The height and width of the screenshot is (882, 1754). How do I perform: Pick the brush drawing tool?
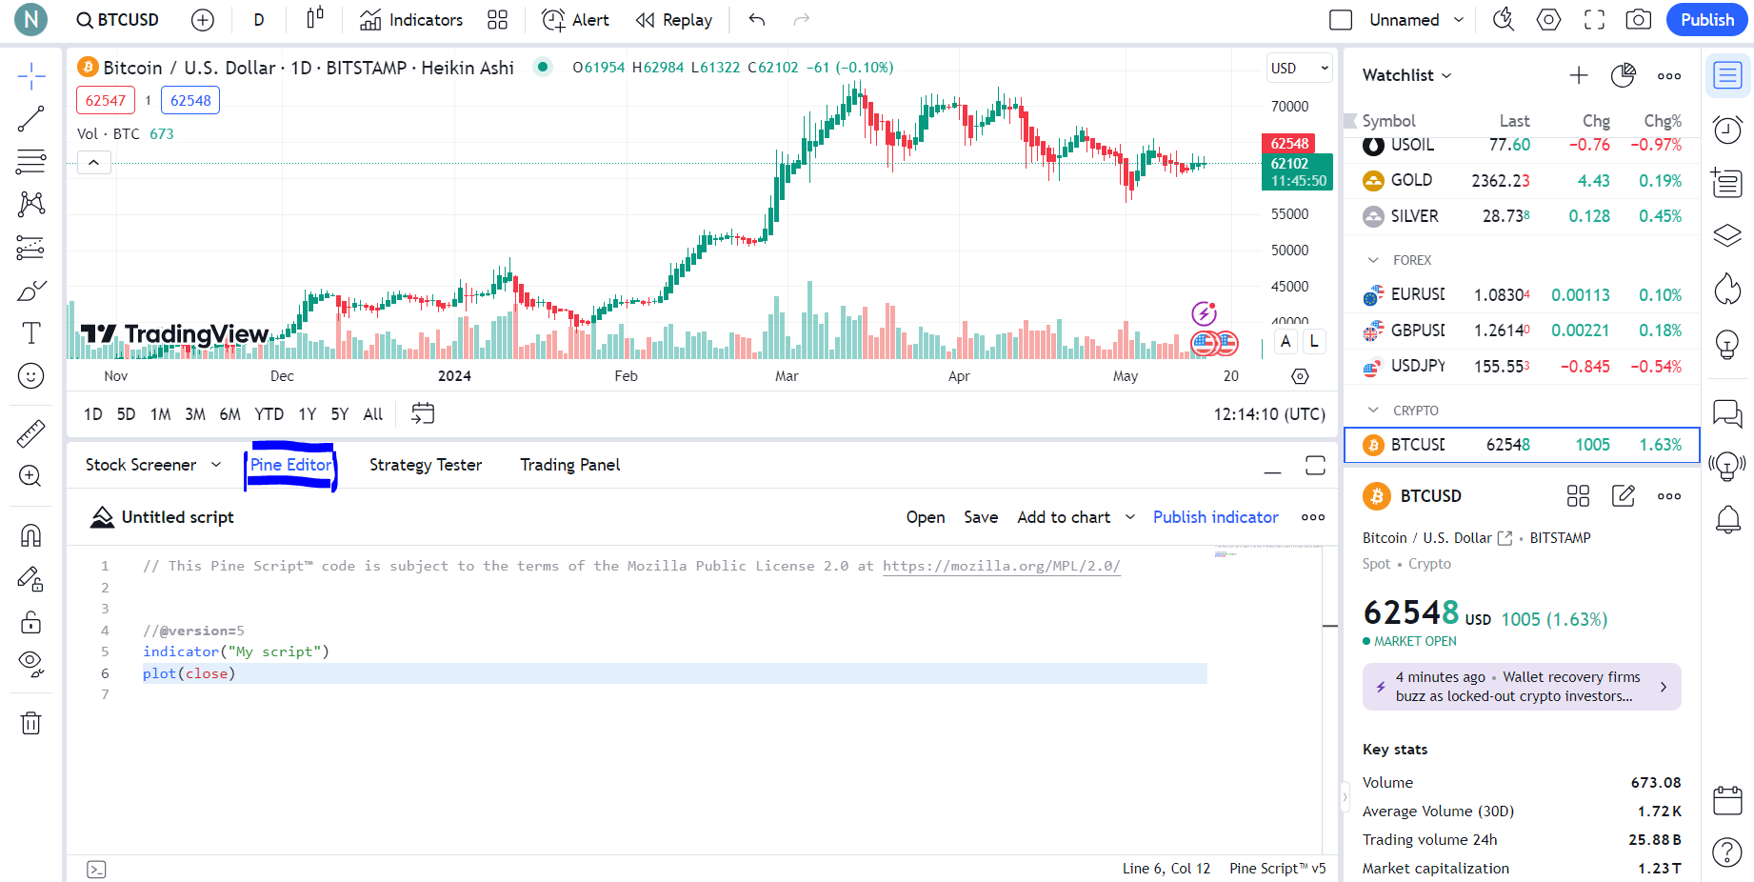click(x=30, y=291)
